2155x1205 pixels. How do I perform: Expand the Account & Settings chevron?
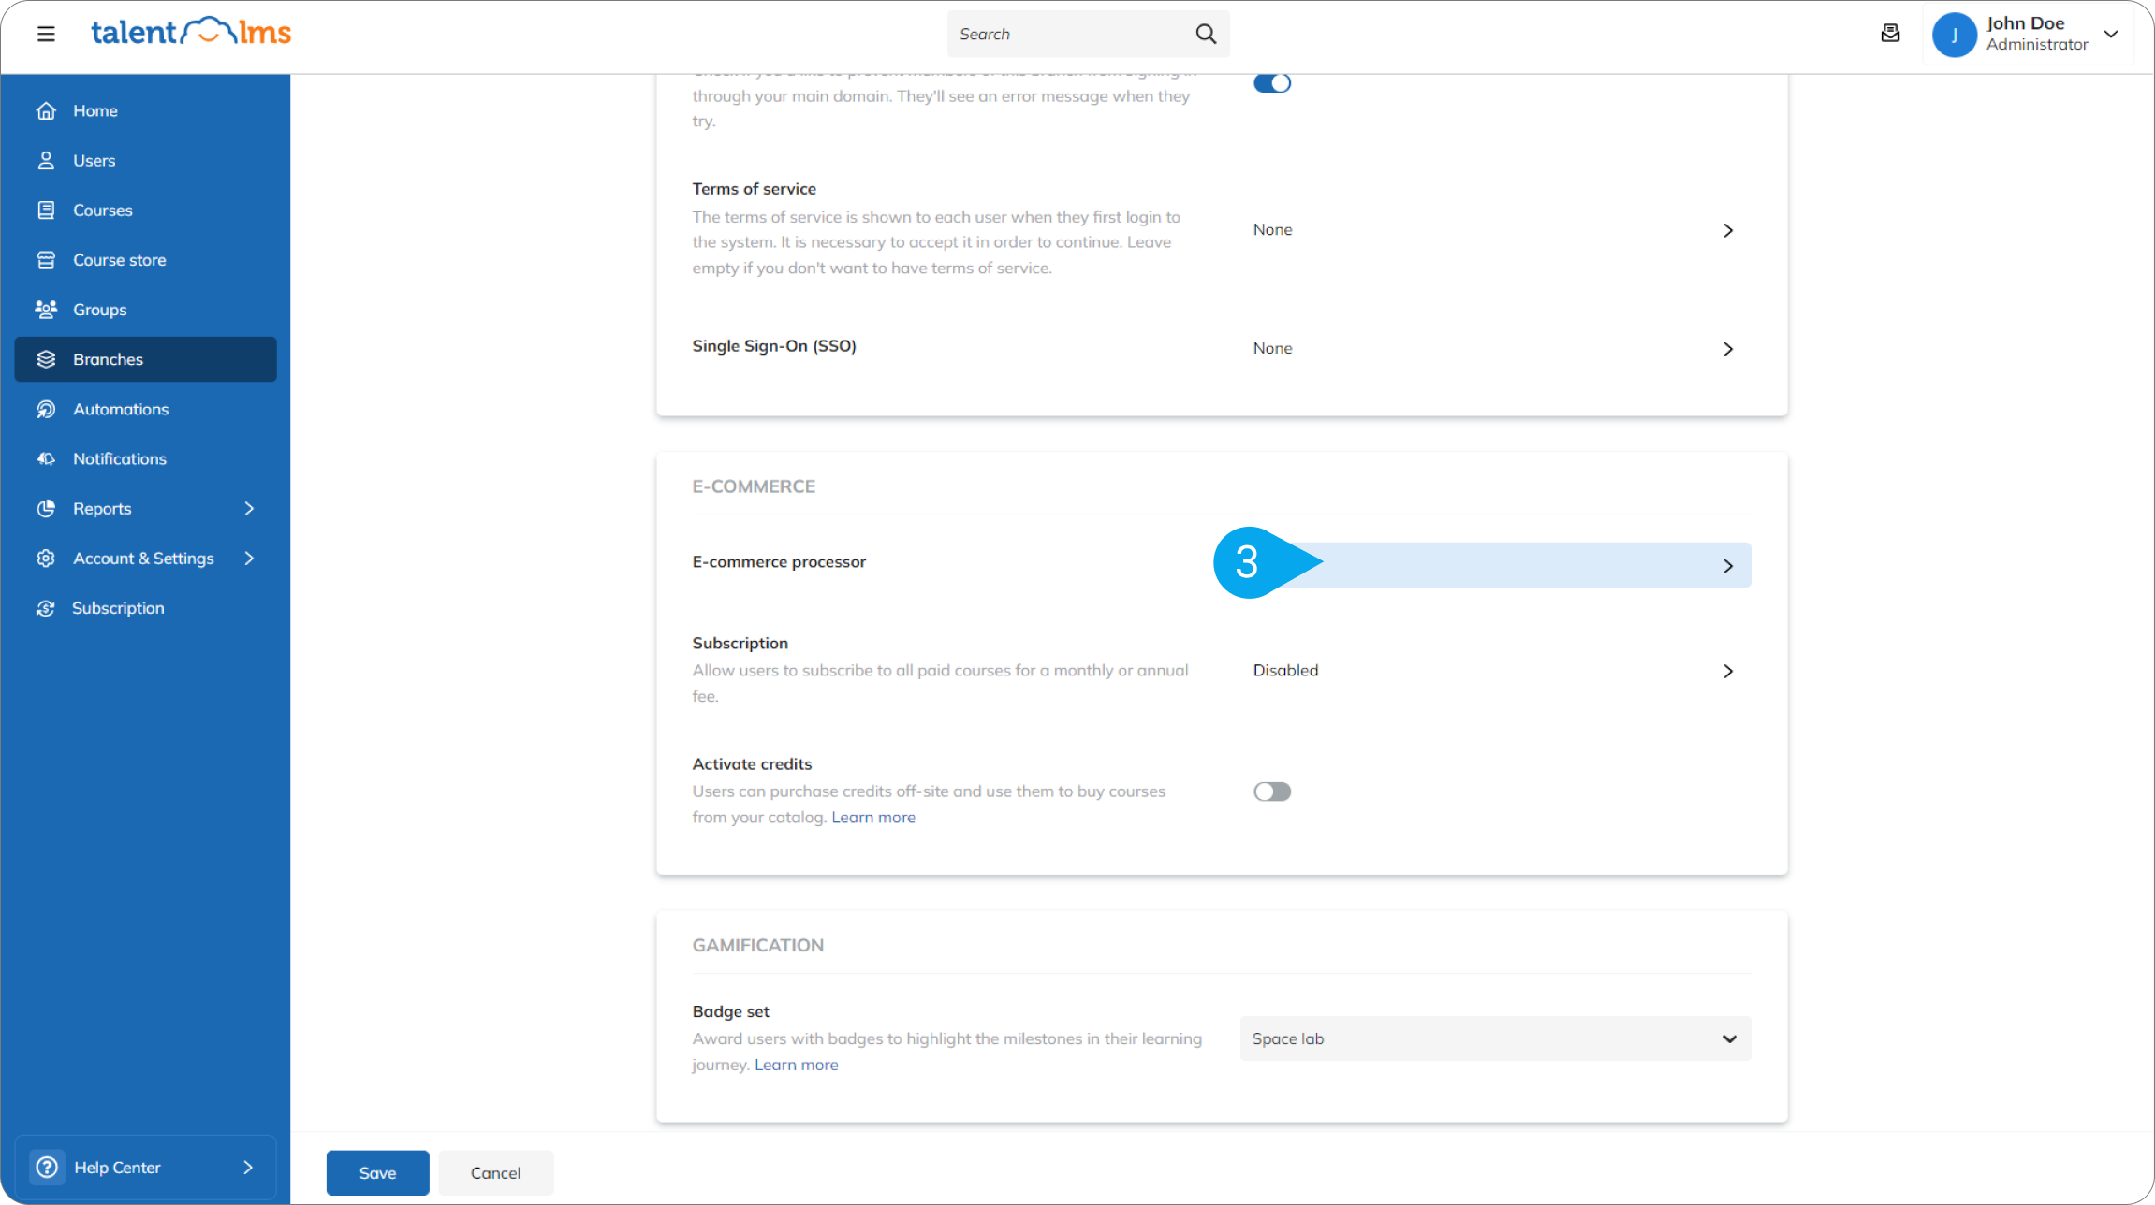click(249, 558)
